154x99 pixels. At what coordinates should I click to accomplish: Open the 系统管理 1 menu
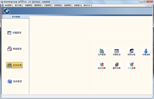[x=9, y=5]
